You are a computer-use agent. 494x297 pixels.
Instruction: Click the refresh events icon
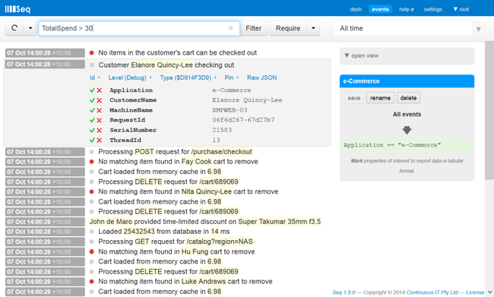14,28
